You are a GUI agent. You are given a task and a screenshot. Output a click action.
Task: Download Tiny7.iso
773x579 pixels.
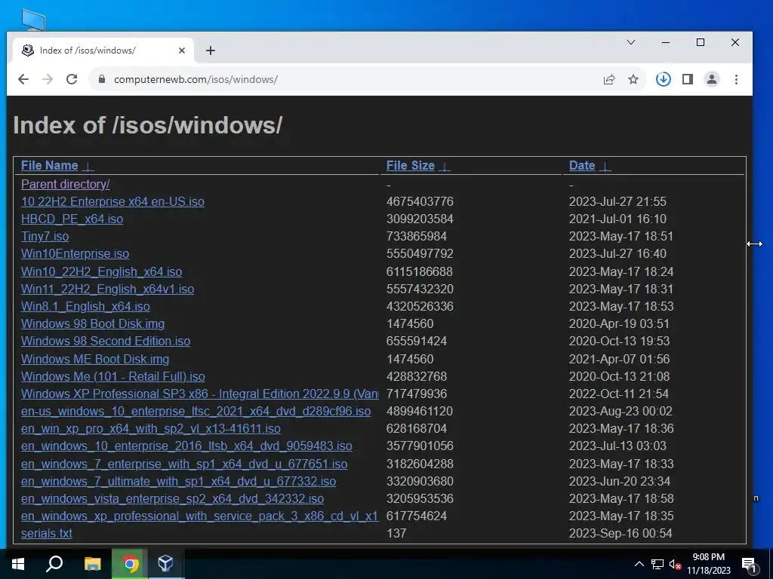(x=45, y=236)
